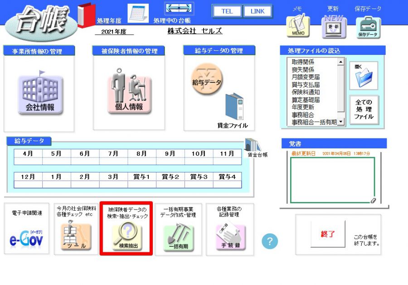Select 事務組合一括有期 in the file list
Image resolution: width=408 pixels, height=285 pixels.
314,122
